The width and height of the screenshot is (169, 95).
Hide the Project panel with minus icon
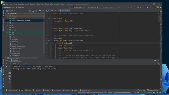[43, 11]
